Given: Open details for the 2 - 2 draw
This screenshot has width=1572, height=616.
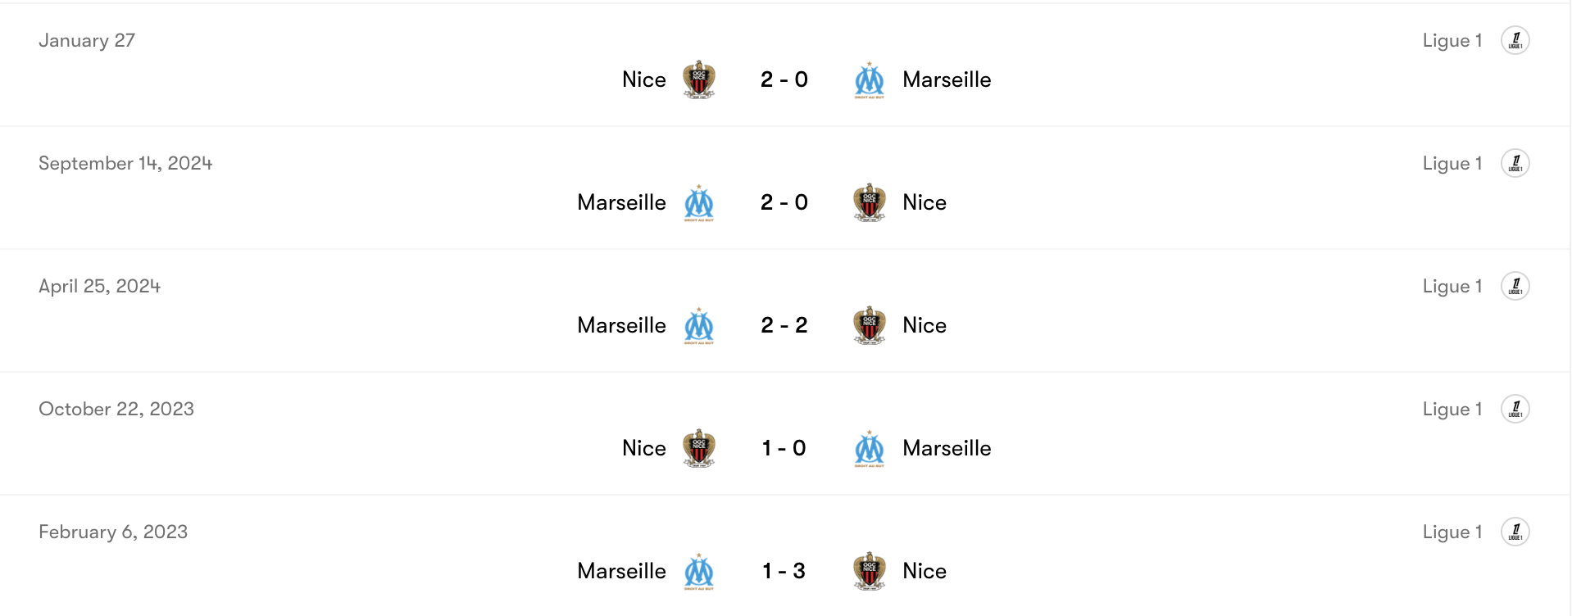Looking at the screenshot, I should coord(784,325).
